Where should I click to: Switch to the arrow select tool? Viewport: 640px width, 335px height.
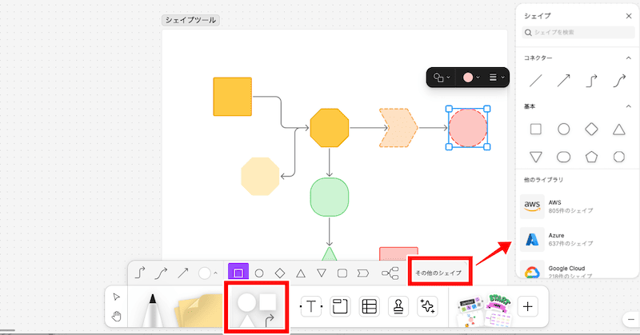117,297
